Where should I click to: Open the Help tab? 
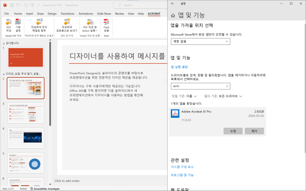141,14
